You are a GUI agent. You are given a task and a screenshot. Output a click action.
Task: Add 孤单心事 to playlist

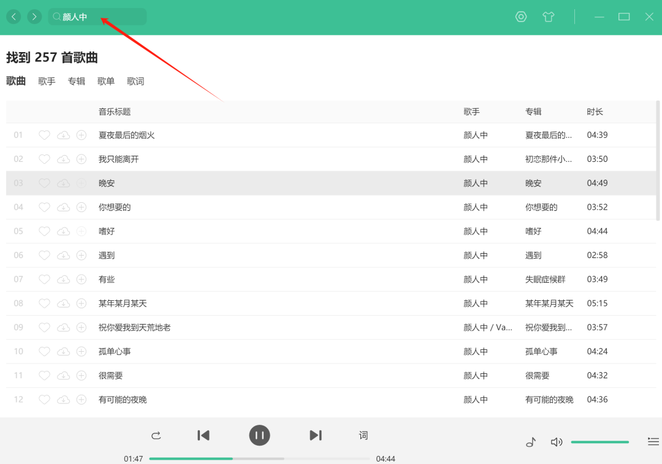point(82,351)
